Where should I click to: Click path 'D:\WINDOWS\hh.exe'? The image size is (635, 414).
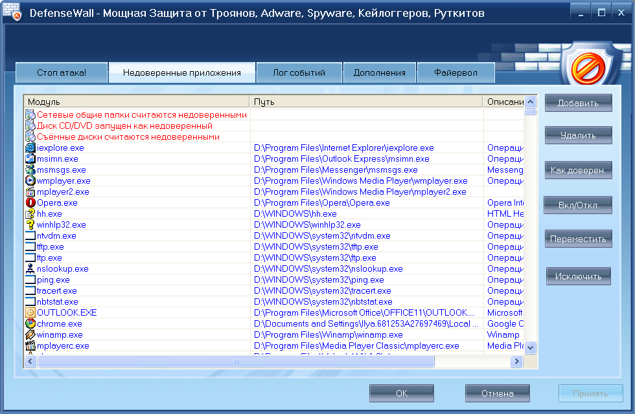[x=295, y=213]
